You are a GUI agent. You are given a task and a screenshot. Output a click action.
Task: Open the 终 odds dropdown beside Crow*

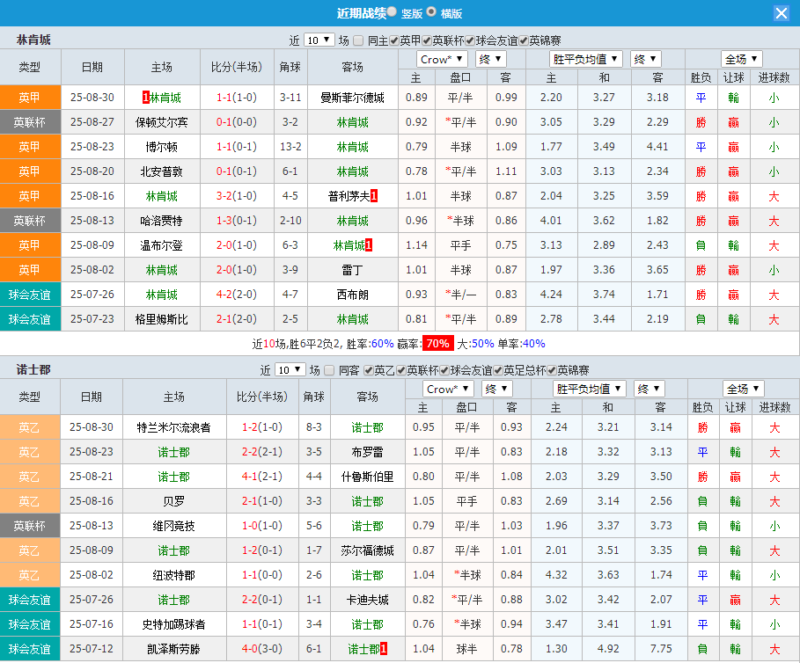(x=490, y=58)
